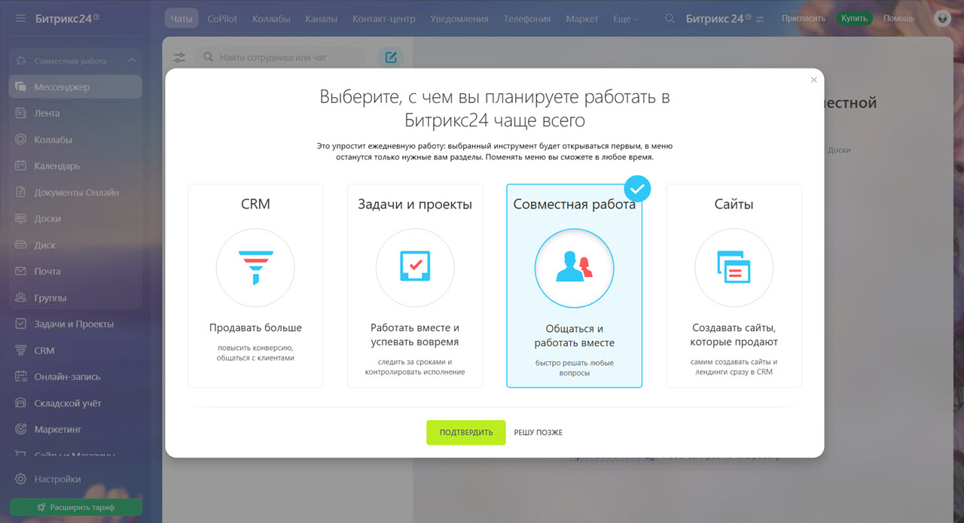Switch to the Чаты tab
The height and width of the screenshot is (523, 964).
pyautogui.click(x=182, y=19)
